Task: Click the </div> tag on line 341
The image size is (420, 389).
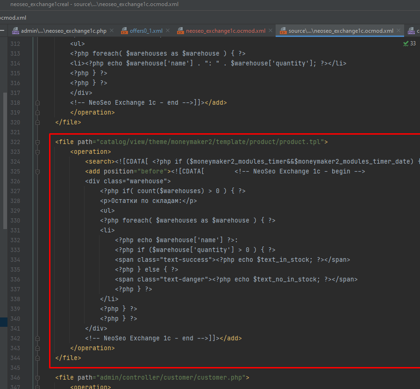Action: [96, 328]
